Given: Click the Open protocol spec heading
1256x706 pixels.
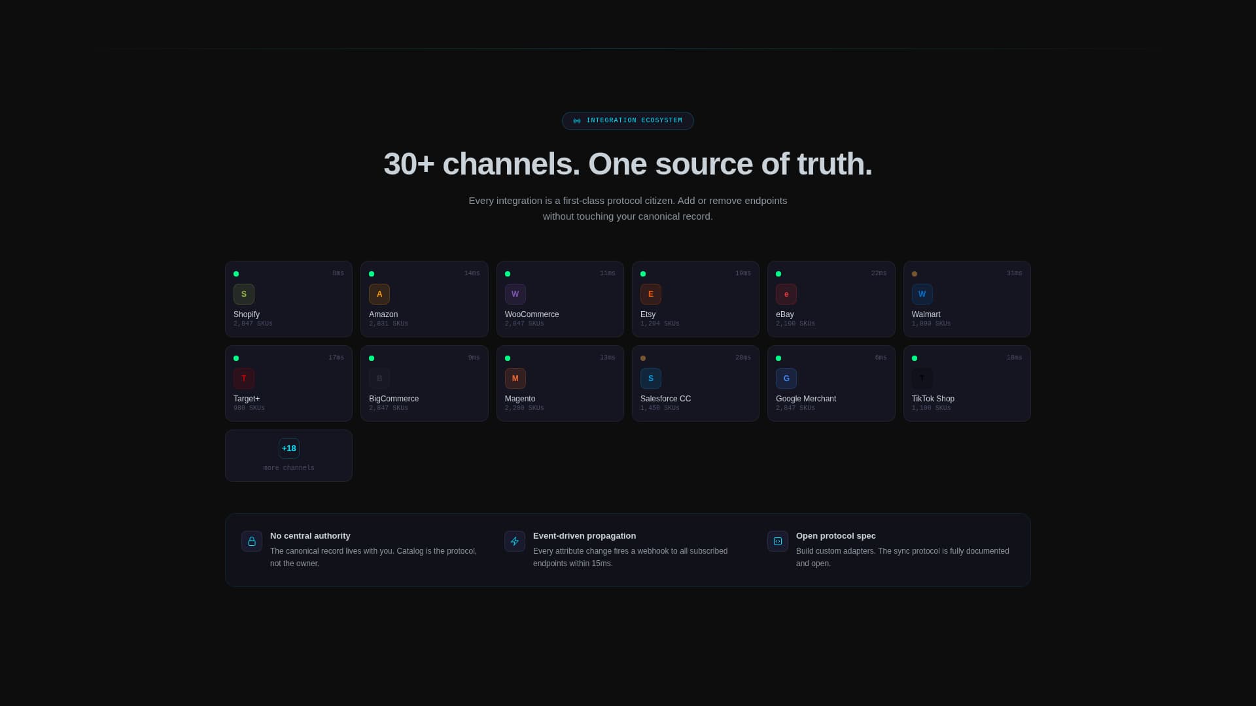Looking at the screenshot, I should (836, 536).
